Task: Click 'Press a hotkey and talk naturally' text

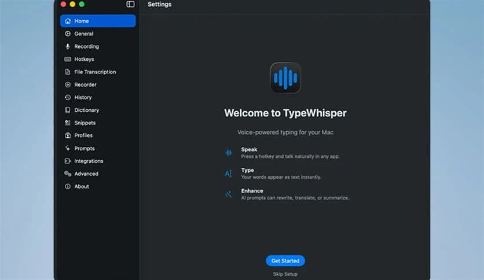Action: click(x=290, y=157)
